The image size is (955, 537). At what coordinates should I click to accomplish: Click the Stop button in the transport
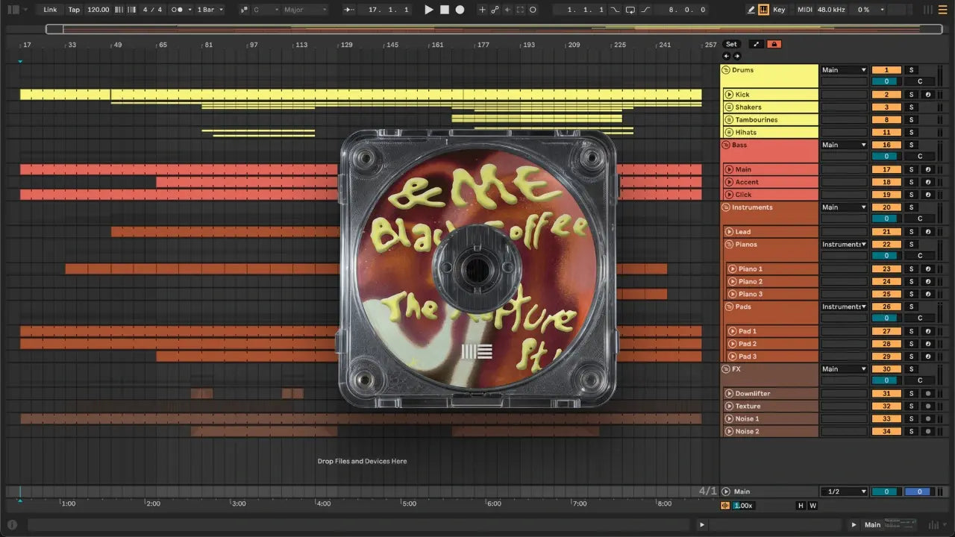444,10
